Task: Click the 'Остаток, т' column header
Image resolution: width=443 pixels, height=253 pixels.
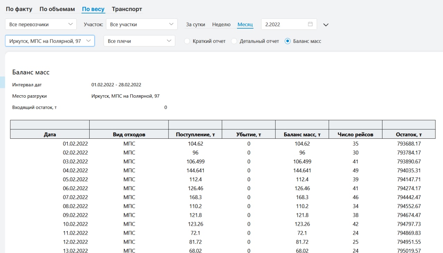Action: point(409,135)
